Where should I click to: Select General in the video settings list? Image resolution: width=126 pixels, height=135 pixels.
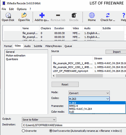pos(26,52)
